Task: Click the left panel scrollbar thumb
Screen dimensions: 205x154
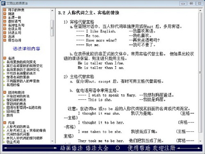Action: pyautogui.click(x=52, y=28)
